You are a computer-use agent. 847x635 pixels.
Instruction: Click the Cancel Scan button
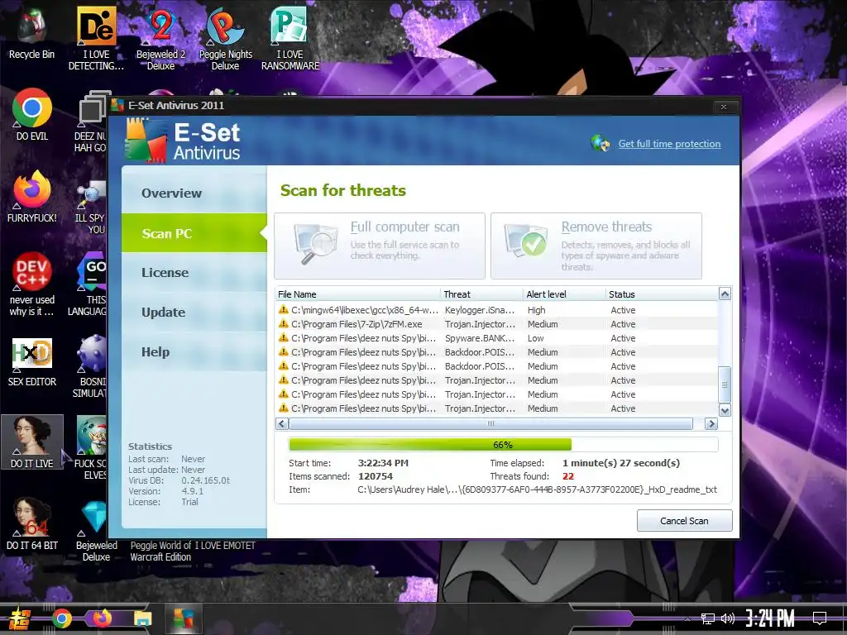[x=684, y=521]
